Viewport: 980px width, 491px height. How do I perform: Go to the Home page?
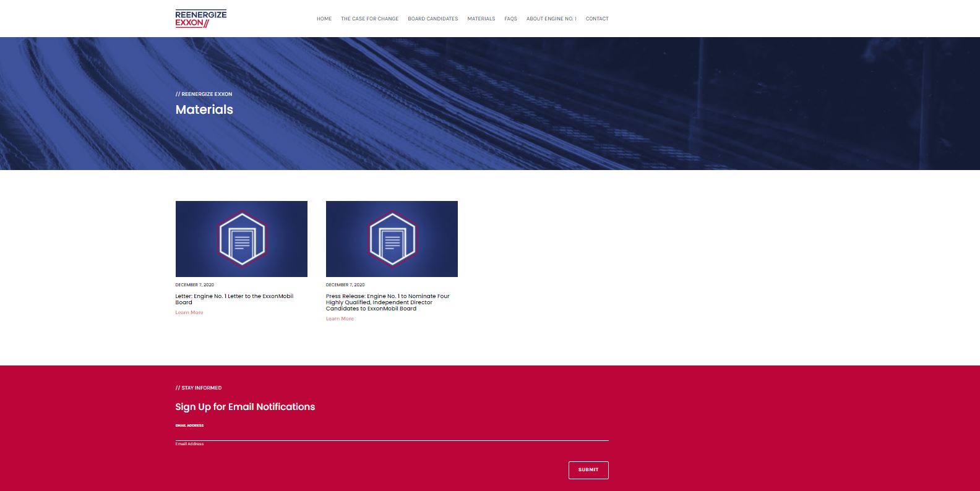pos(324,19)
